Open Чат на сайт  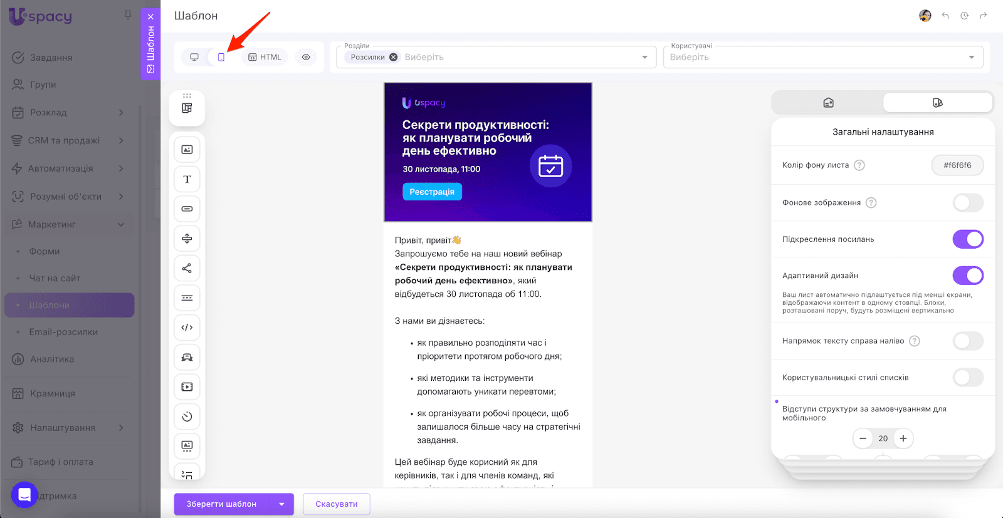click(x=69, y=278)
